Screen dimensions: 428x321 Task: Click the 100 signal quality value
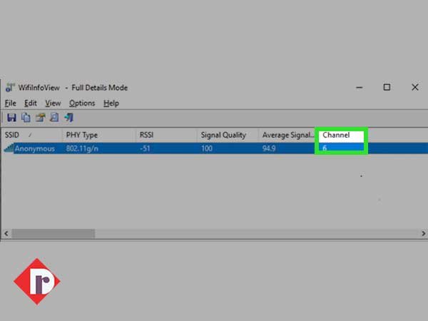click(207, 148)
